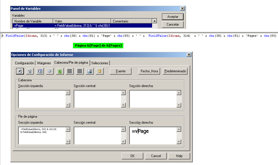Screen dimensions: 278x165
Task: Close the Panel de Variables window
Action: (182, 8)
